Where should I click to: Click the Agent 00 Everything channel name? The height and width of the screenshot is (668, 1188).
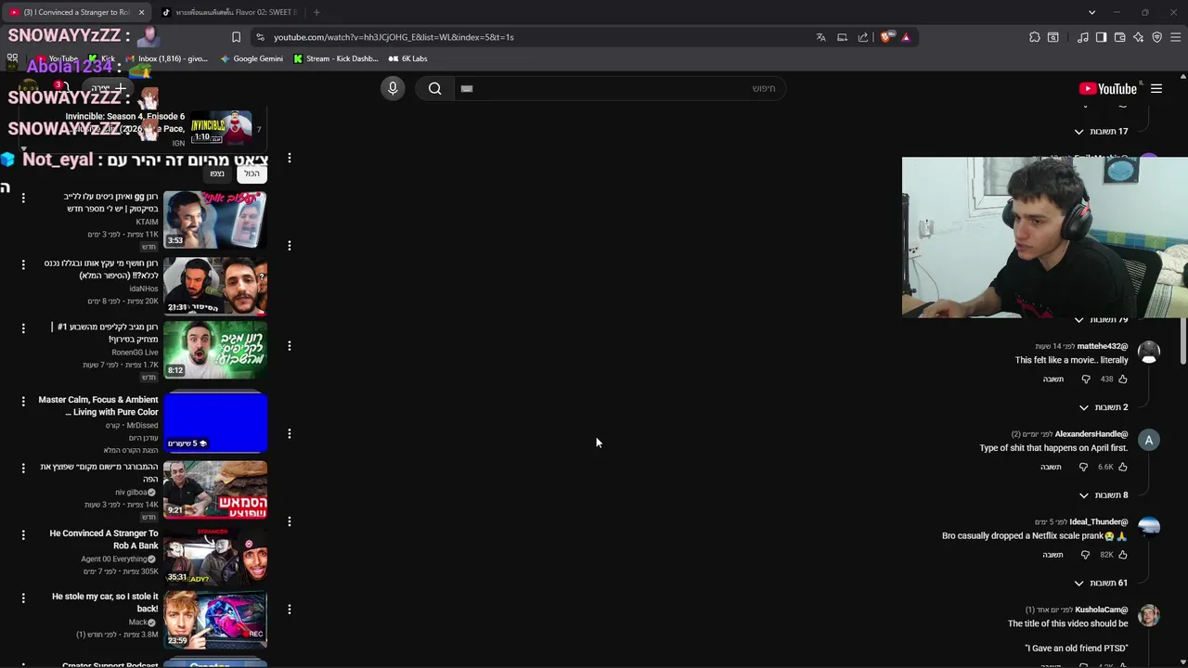click(114, 559)
